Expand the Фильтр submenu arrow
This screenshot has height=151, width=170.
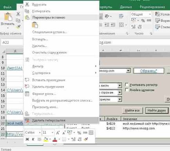pos(96,66)
